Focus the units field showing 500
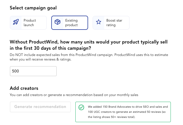183x125 pixels. click(33, 71)
